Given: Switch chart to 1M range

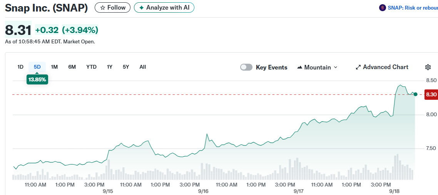Looking at the screenshot, I should pos(54,67).
